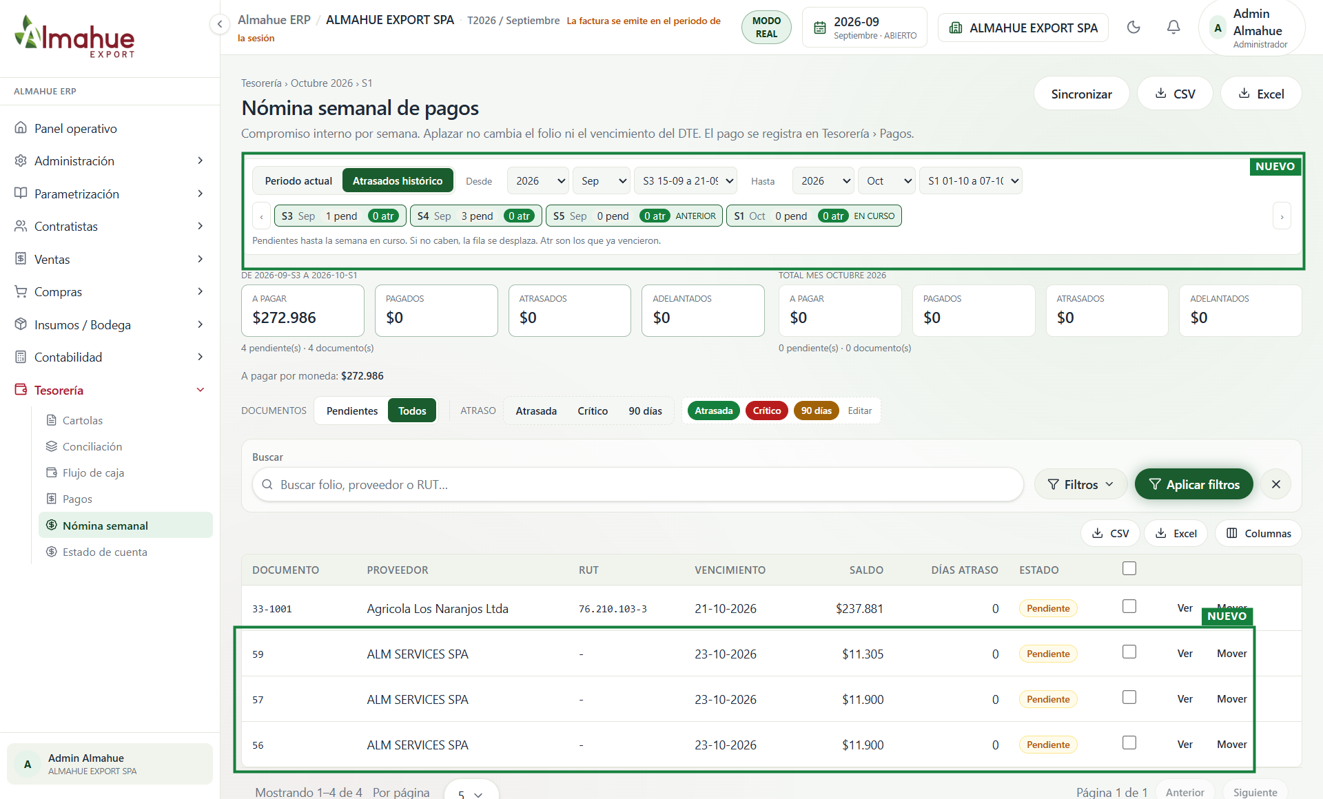Viewport: 1323px width, 799px height.
Task: Collapse the sidebar with the chevron button
Action: (219, 24)
